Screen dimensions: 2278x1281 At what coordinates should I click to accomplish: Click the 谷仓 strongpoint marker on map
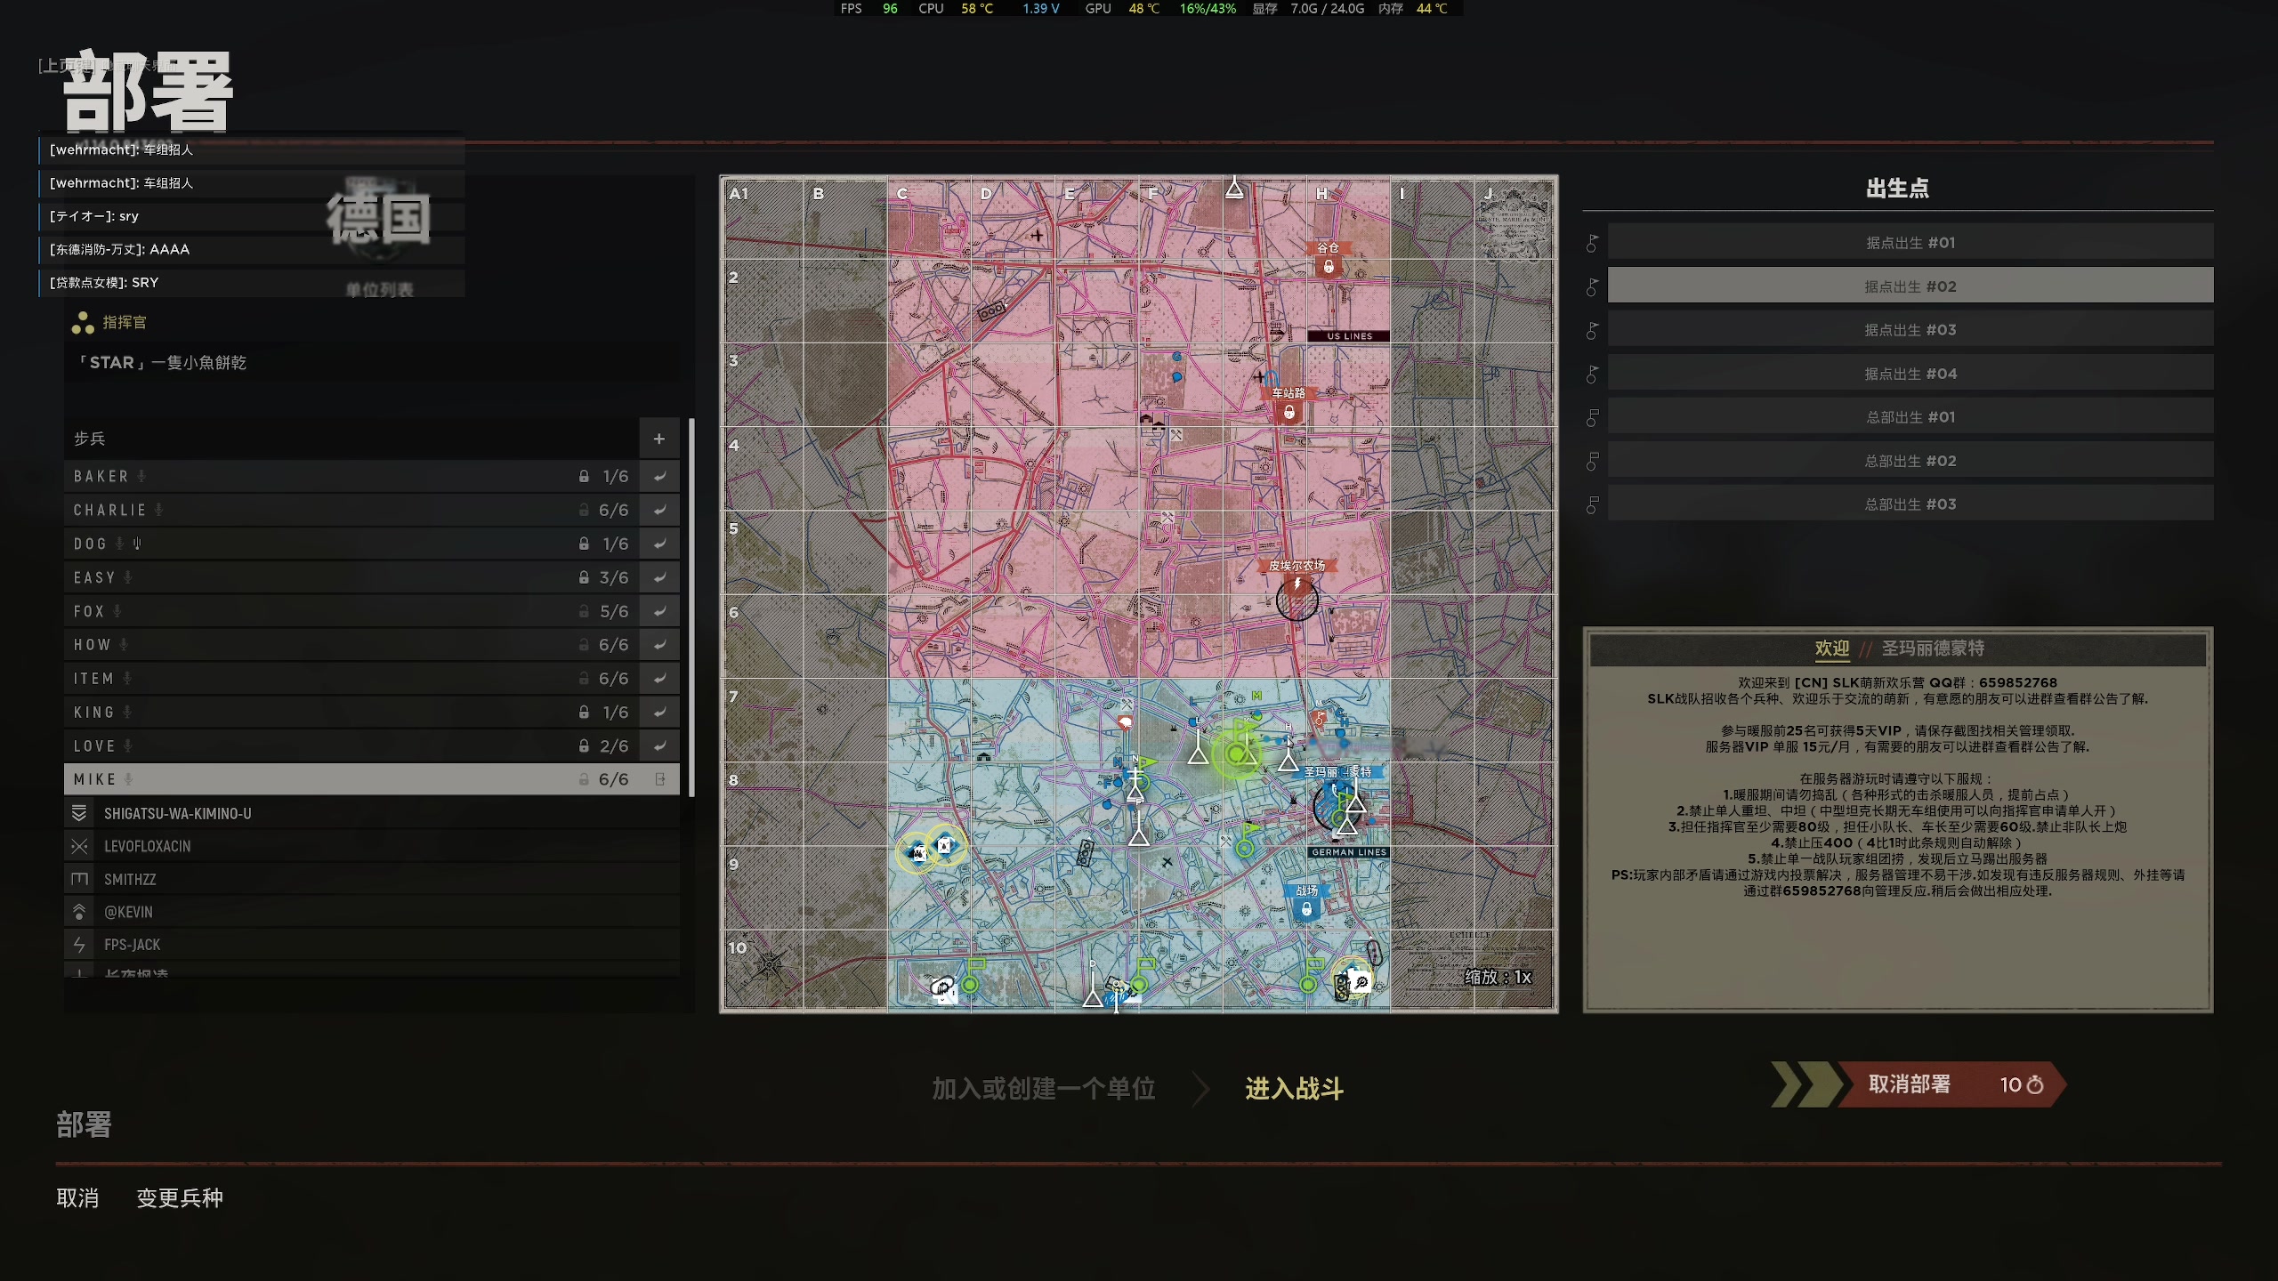tap(1328, 266)
